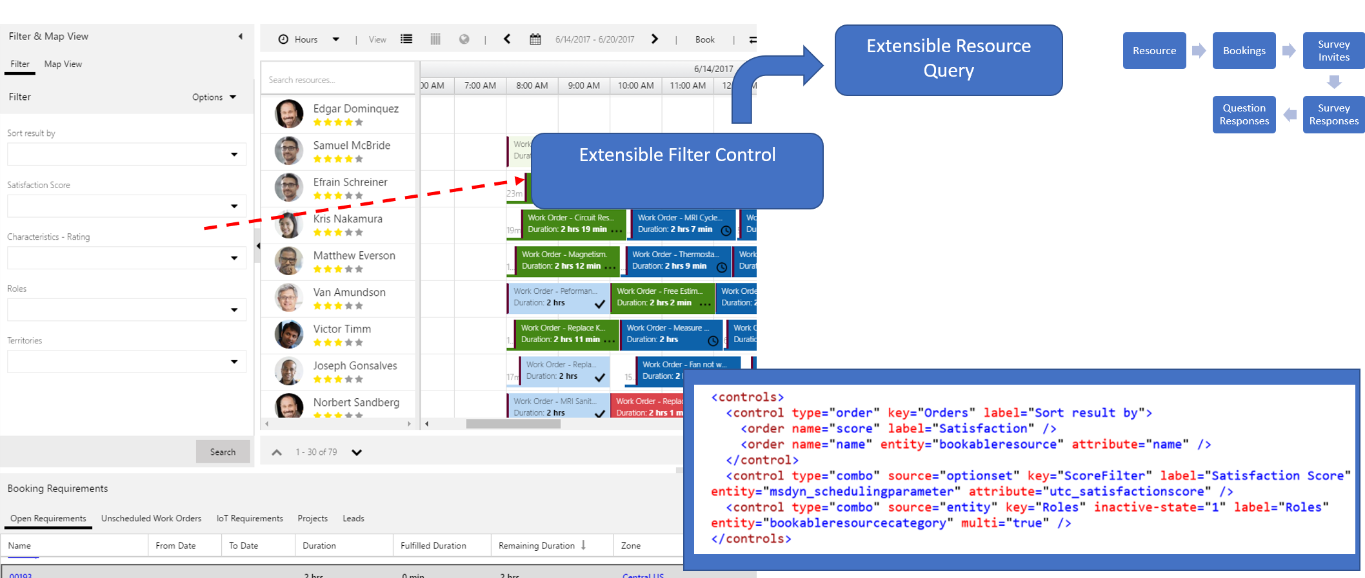1365x578 pixels.
Task: Go to next date range
Action: coord(655,39)
